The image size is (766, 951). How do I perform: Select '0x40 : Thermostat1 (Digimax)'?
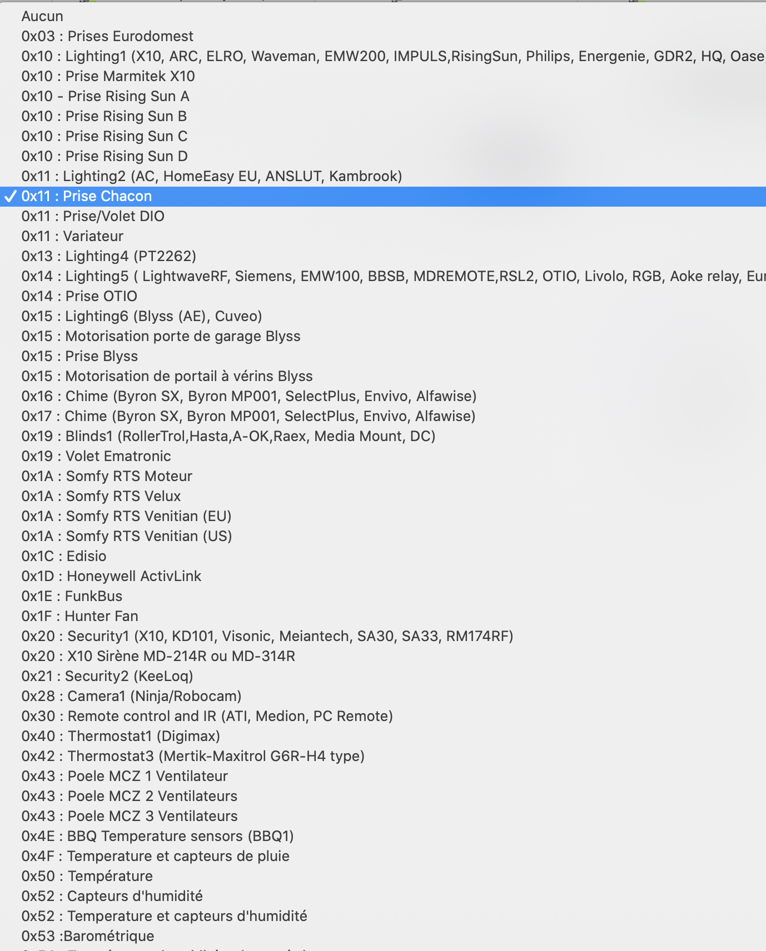coord(383,736)
